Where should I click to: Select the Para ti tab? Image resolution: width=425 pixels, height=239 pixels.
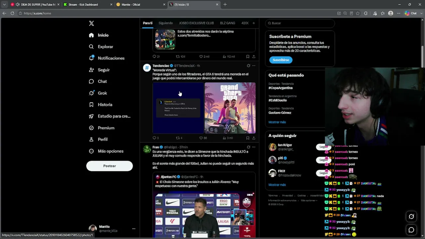click(148, 23)
